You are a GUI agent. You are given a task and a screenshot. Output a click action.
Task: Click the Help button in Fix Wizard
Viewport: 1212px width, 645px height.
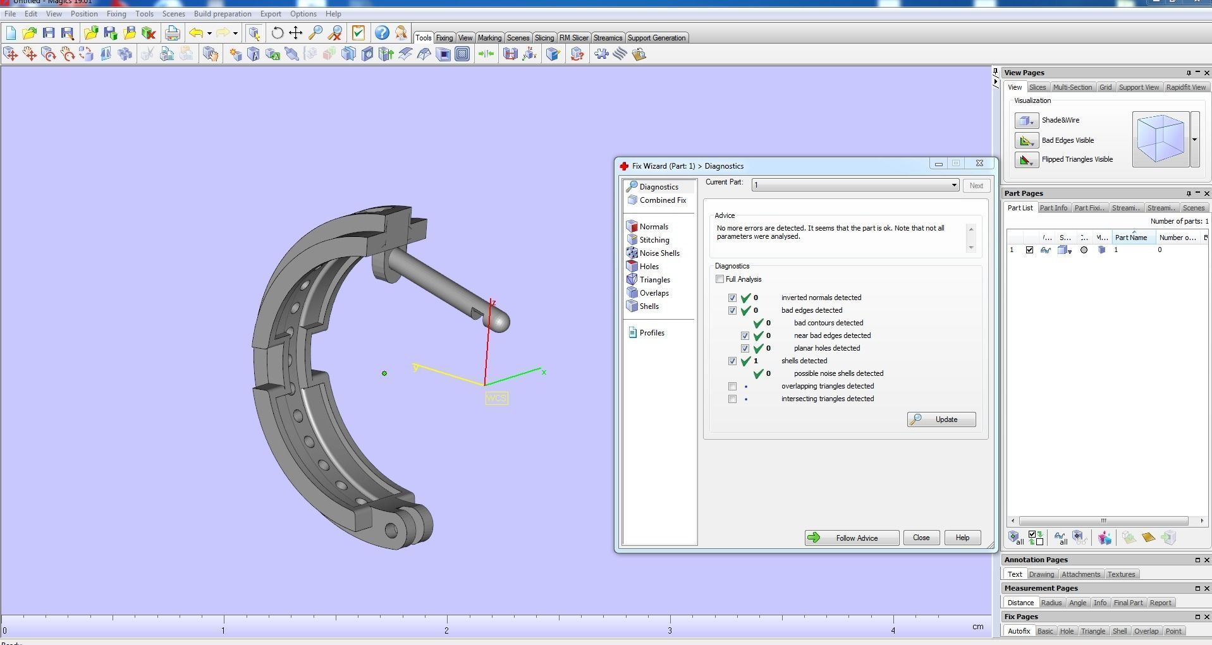(x=962, y=538)
